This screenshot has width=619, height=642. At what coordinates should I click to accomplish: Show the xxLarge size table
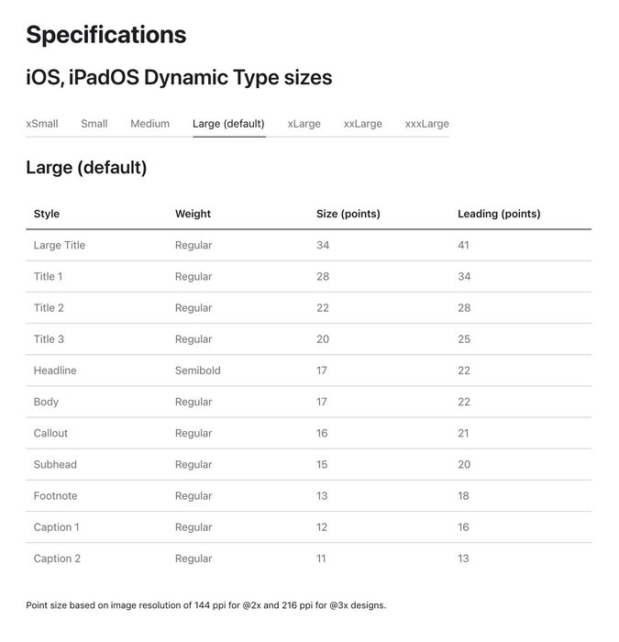click(362, 124)
